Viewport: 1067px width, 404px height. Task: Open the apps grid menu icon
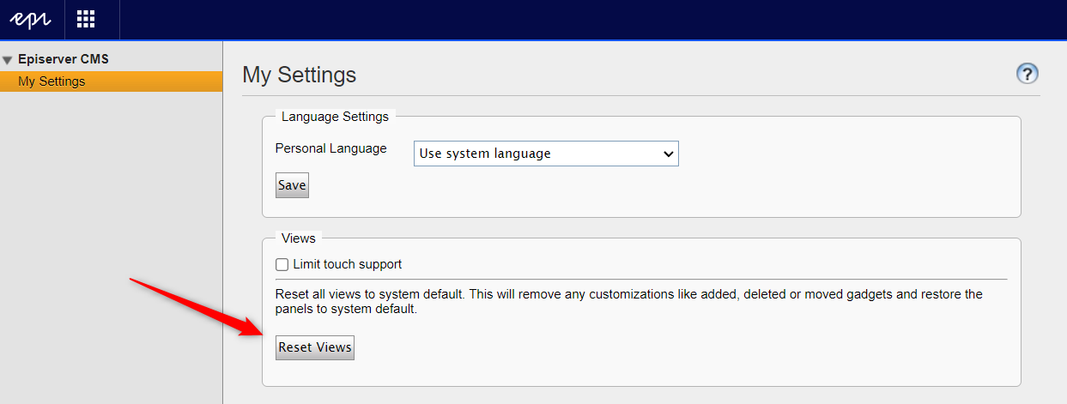pyautogui.click(x=86, y=19)
